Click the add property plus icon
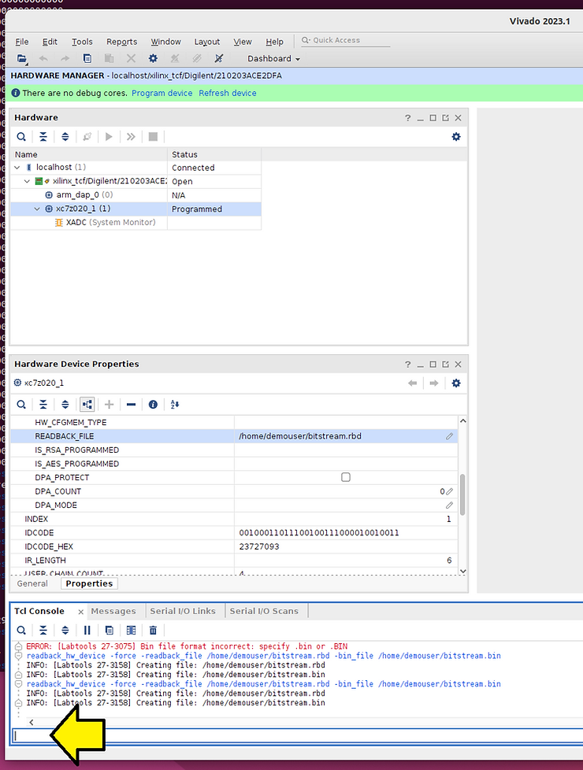Viewport: 583px width, 770px height. (110, 404)
